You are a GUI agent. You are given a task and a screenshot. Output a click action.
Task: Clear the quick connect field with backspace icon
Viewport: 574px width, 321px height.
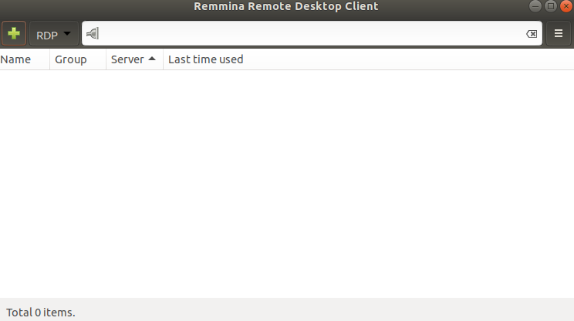pos(531,34)
